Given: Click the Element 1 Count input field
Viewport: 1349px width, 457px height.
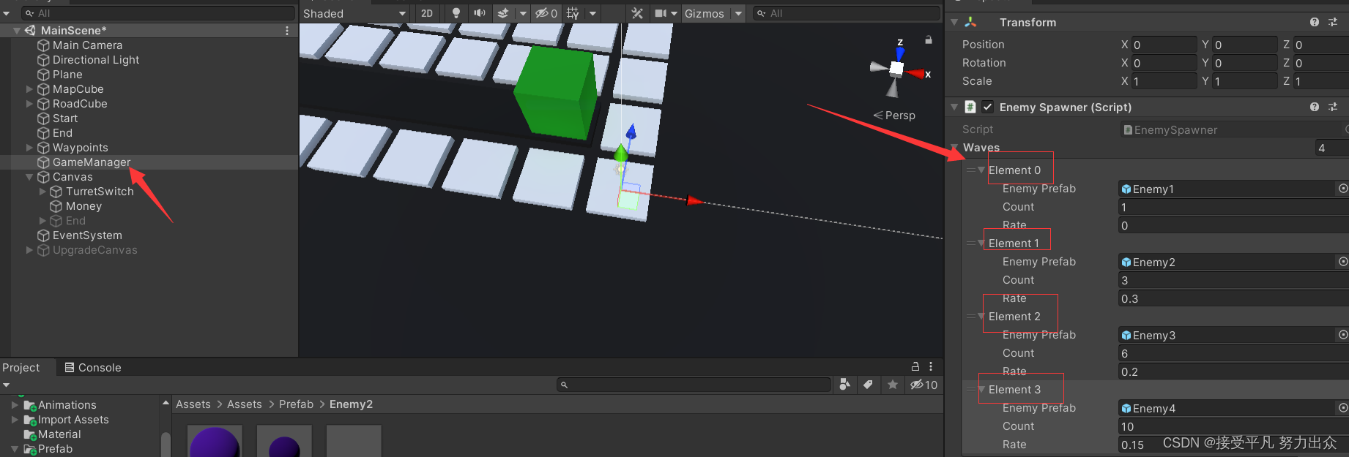Looking at the screenshot, I should (1230, 280).
